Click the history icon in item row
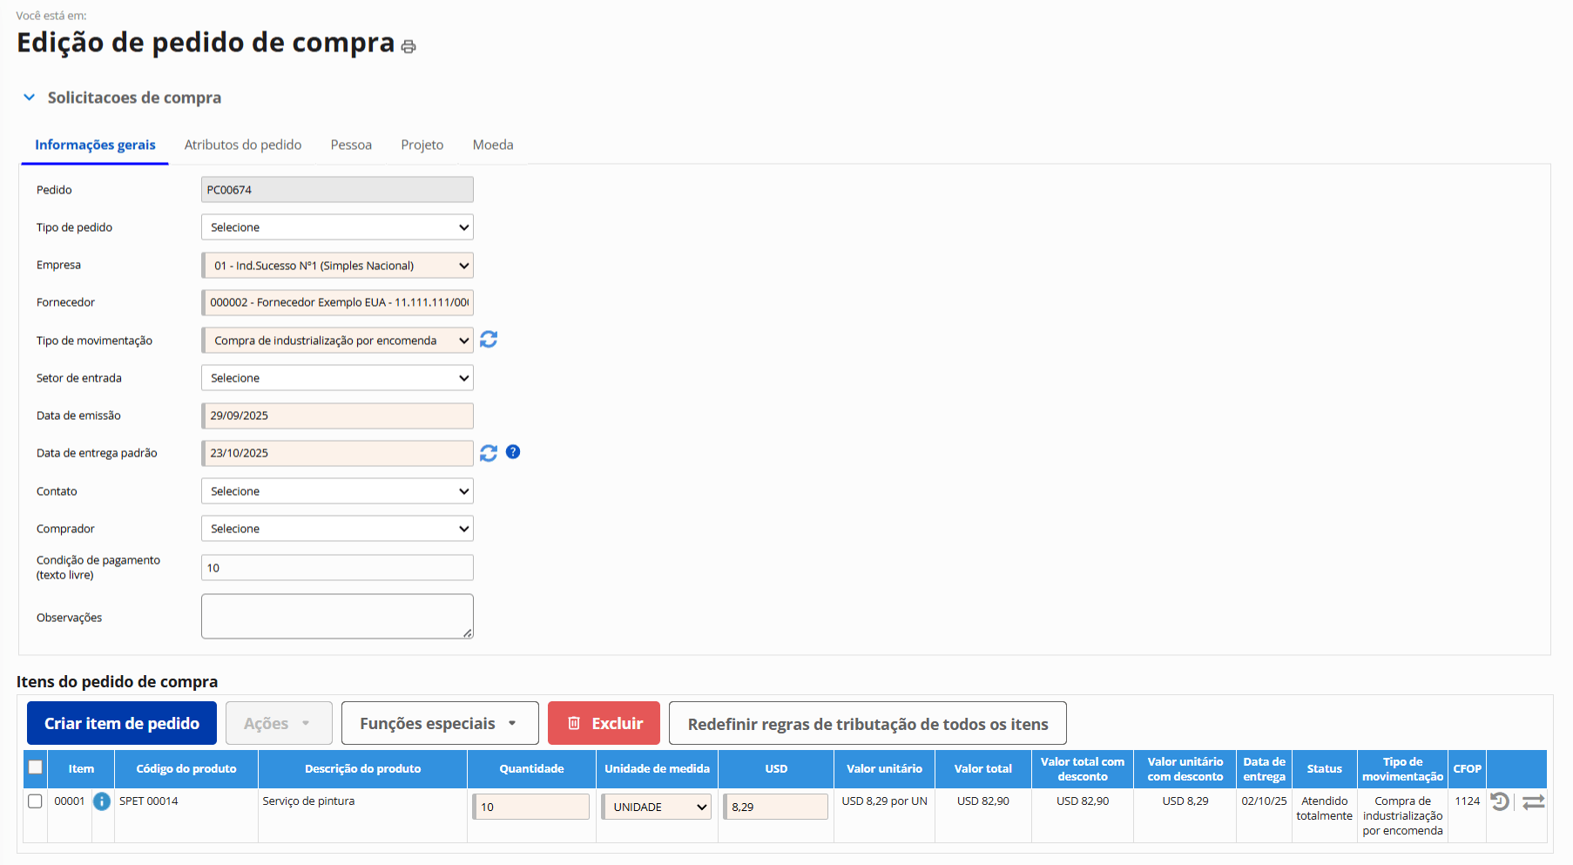 click(x=1500, y=801)
